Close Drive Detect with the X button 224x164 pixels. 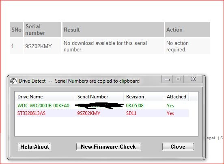[x=193, y=79]
